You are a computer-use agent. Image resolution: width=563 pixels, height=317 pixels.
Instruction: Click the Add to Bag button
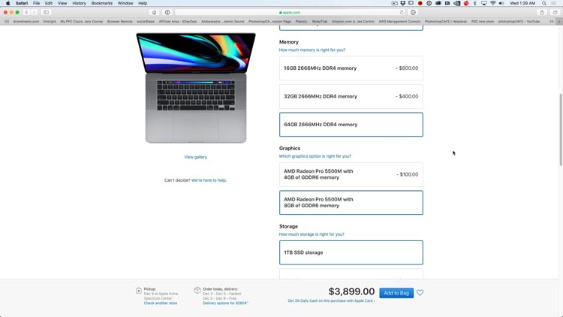point(396,293)
